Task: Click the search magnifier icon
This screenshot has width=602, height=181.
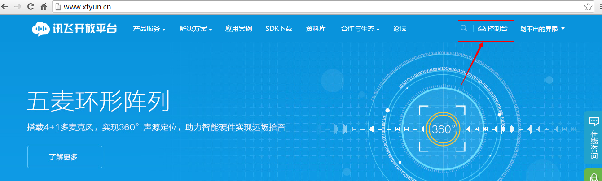Action: coord(464,28)
